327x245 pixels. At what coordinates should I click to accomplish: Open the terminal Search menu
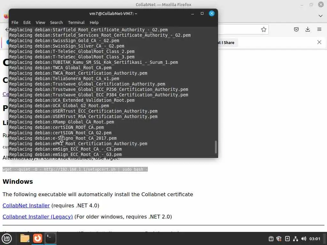pyautogui.click(x=56, y=23)
